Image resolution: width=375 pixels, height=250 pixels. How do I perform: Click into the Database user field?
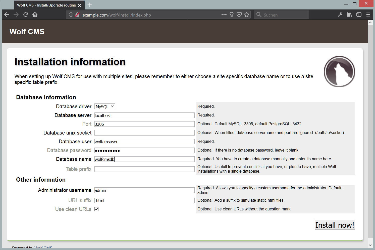pyautogui.click(x=144, y=142)
